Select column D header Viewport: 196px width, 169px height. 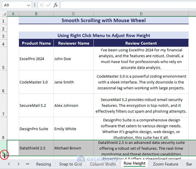click(141, 14)
